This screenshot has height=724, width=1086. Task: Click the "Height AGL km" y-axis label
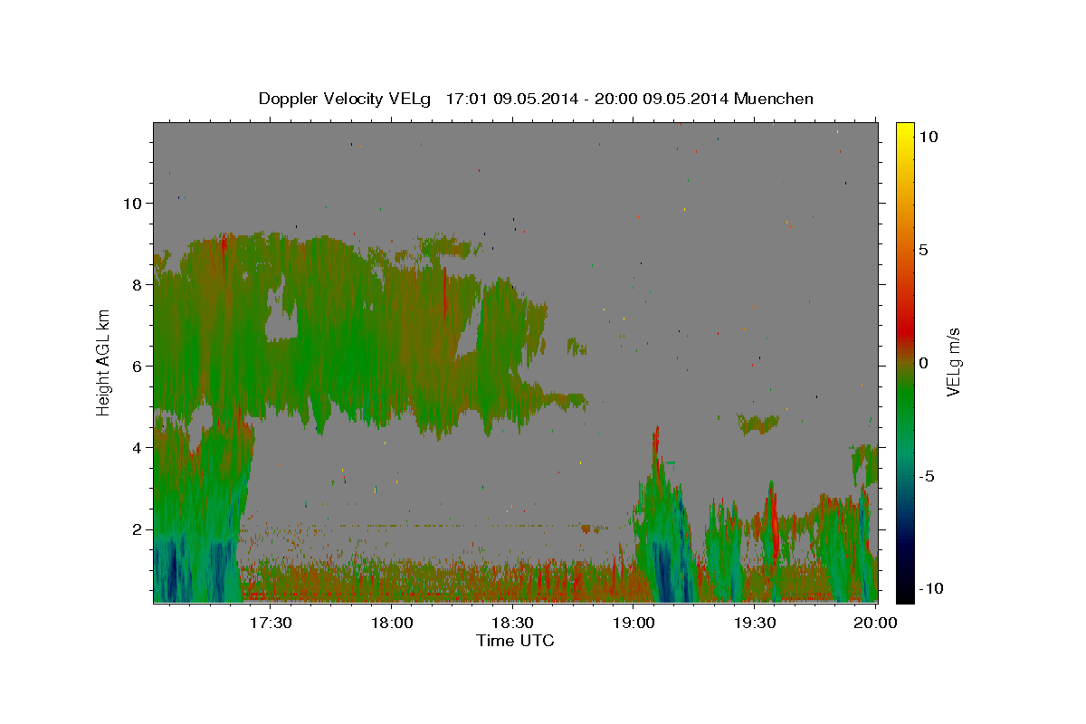point(104,362)
